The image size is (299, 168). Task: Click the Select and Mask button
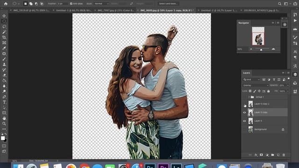(x=168, y=4)
